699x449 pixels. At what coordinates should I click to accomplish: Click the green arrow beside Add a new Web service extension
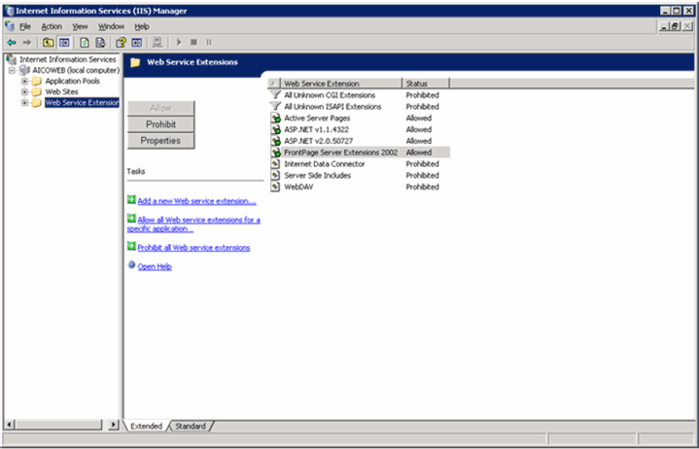[131, 199]
